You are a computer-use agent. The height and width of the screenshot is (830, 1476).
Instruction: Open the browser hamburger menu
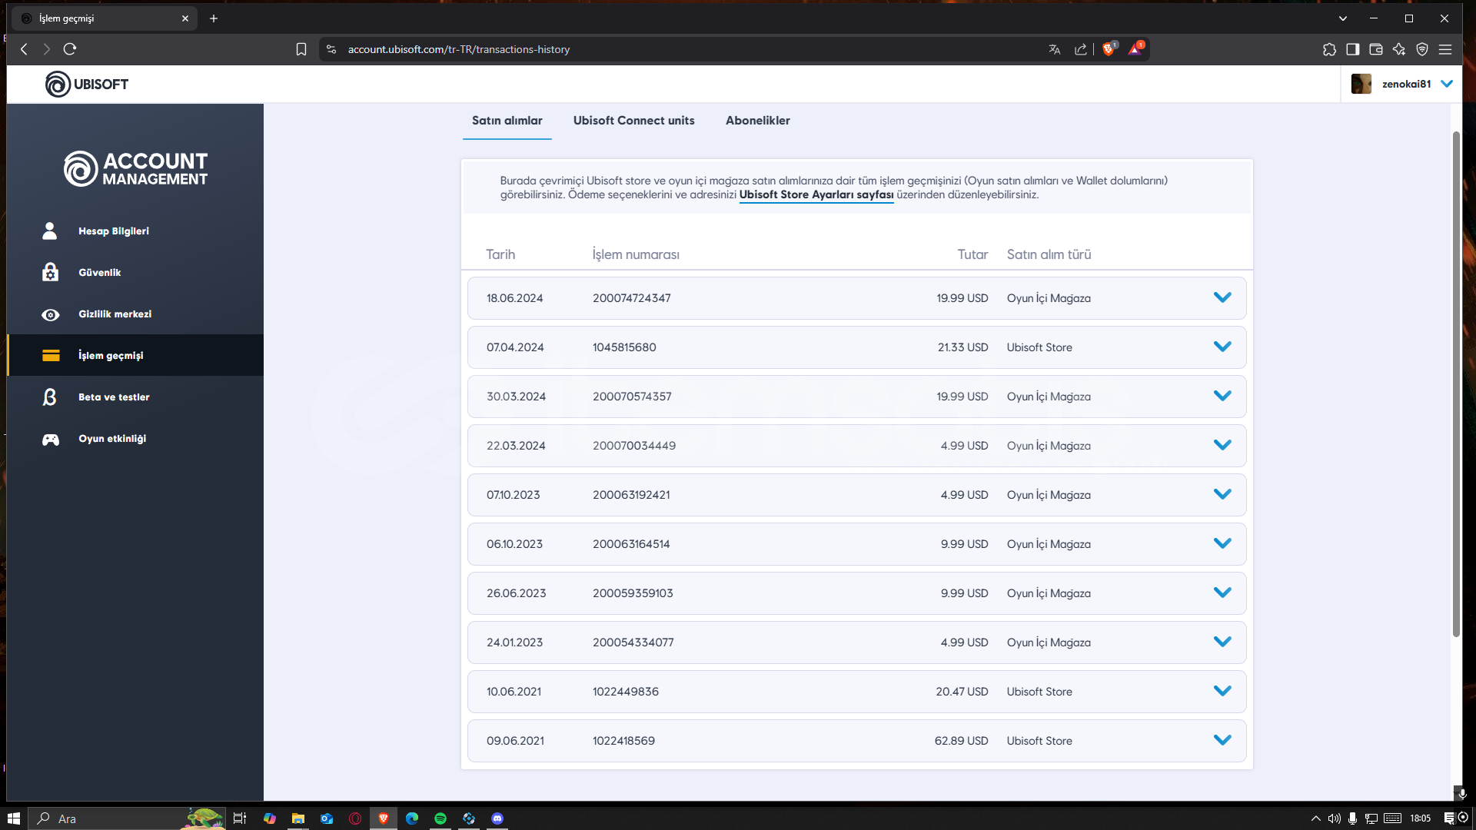1445,49
